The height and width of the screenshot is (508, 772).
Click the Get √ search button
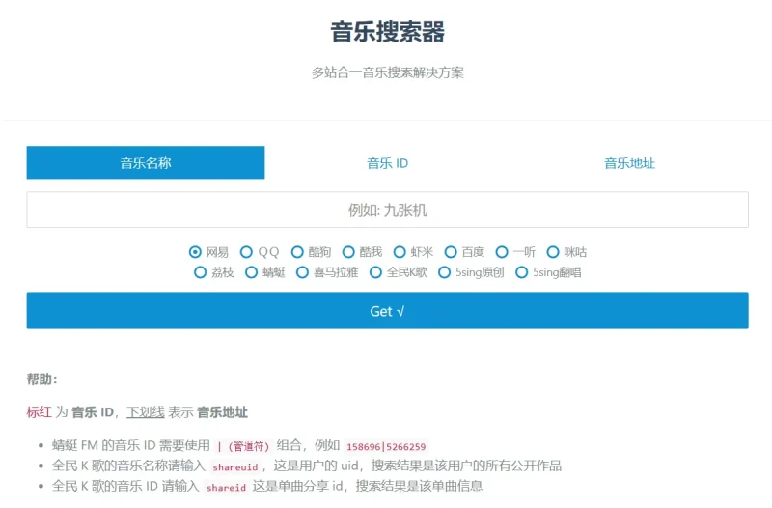coord(388,310)
